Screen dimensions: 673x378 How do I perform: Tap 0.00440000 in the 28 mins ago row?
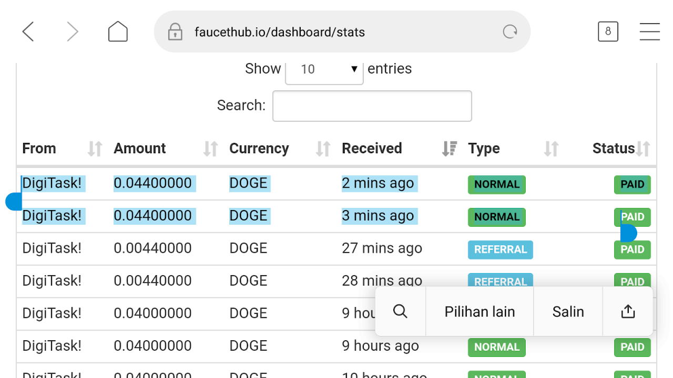[x=153, y=281]
